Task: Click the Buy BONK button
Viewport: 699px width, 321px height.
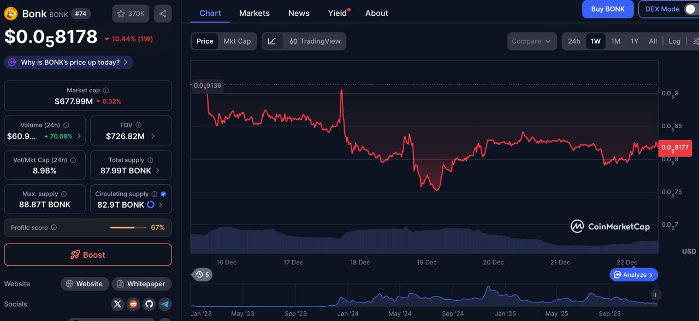Action: point(607,9)
